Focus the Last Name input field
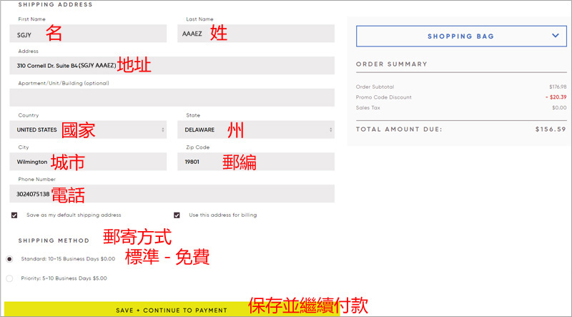This screenshot has width=572, height=317. coord(255,34)
